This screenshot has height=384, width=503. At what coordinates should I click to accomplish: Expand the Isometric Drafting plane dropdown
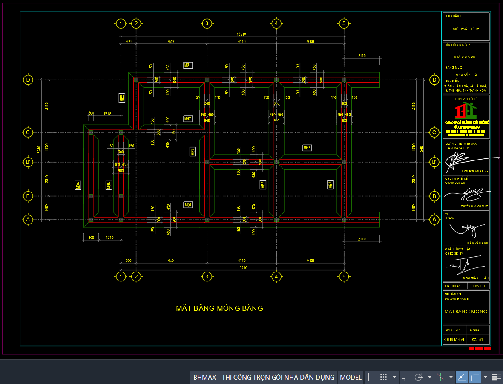pos(451,377)
